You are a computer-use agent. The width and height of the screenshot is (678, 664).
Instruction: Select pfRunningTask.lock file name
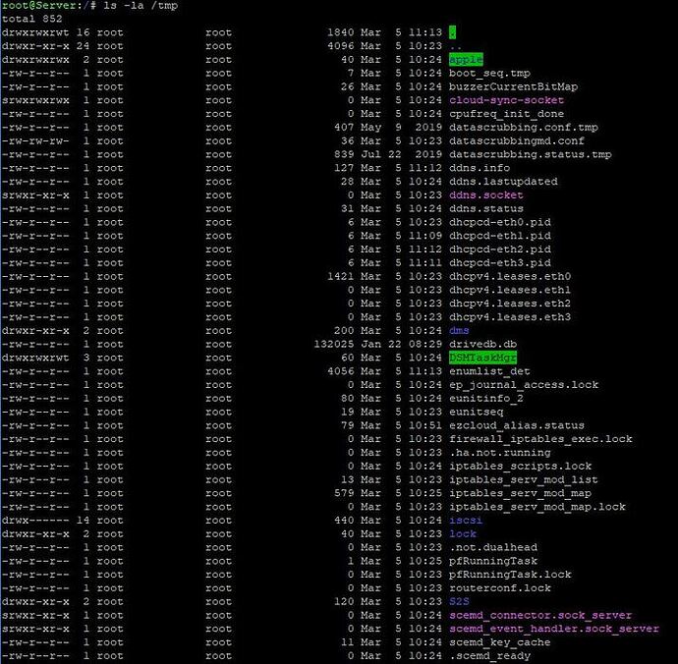point(510,575)
